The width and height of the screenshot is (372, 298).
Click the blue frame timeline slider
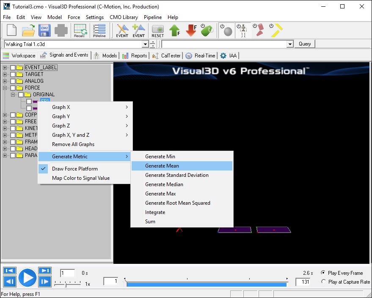[206, 284]
